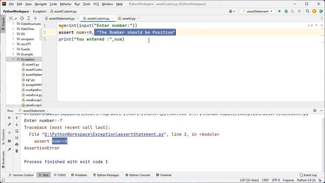This screenshot has height=183, width=325.
Task: Print the Run console output
Action: click(x=17, y=144)
